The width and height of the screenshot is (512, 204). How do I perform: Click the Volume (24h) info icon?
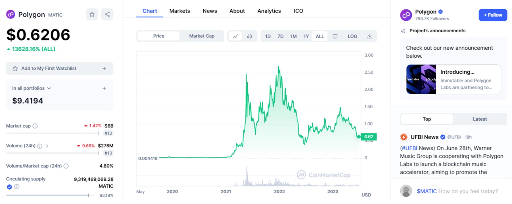coord(40,146)
